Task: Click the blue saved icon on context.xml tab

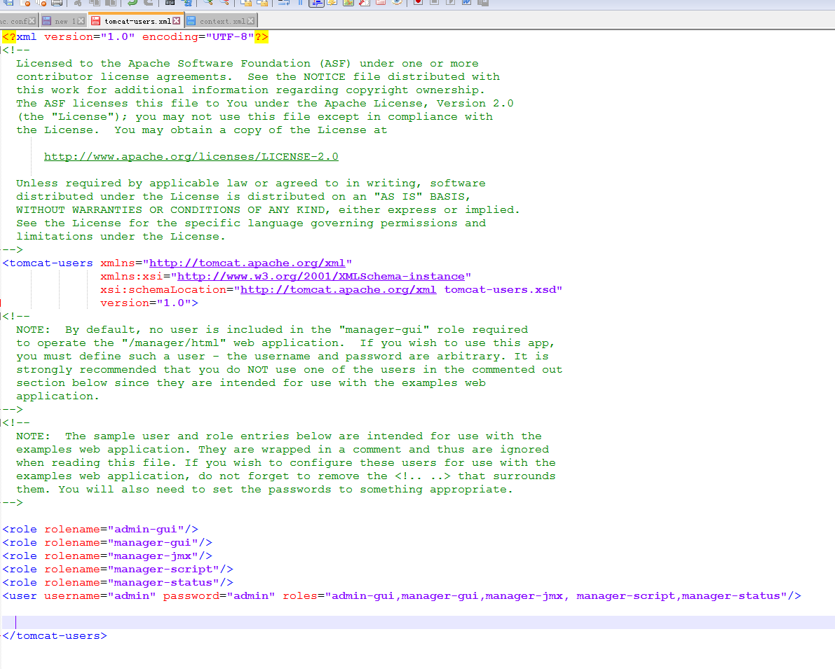Action: [x=191, y=21]
